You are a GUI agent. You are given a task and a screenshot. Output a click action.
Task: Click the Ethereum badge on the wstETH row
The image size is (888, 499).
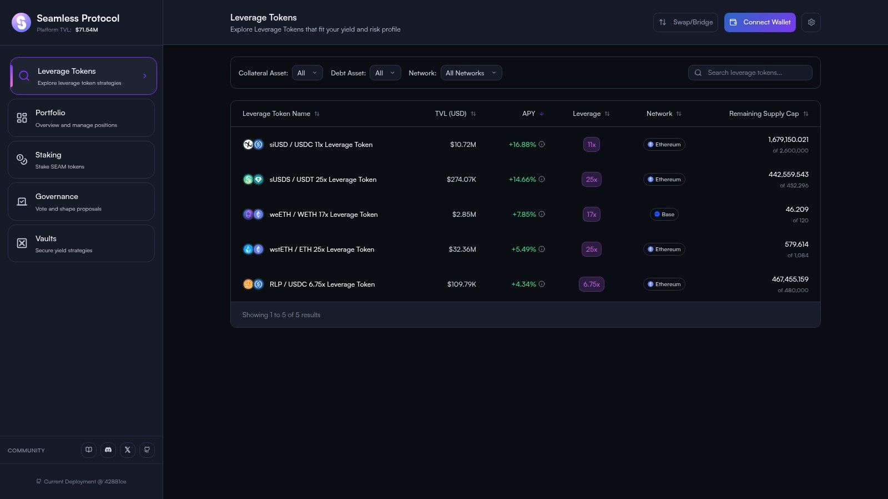click(664, 249)
